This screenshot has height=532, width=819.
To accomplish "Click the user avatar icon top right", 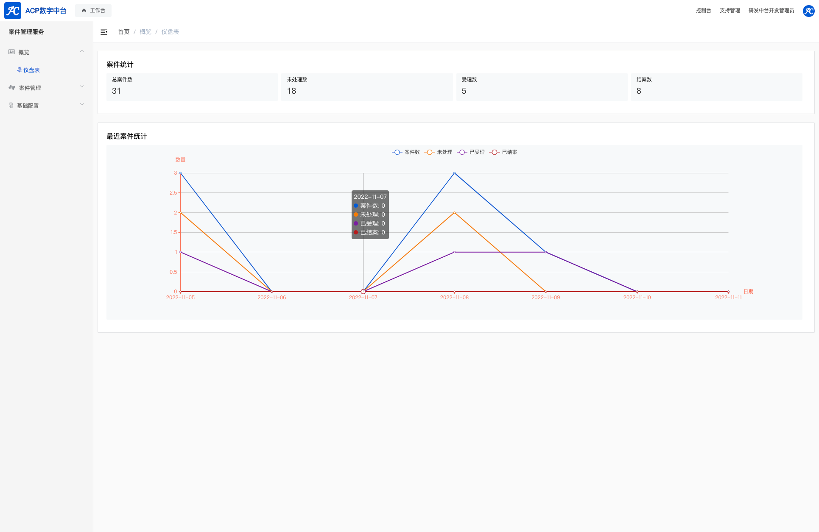I will click(x=808, y=11).
